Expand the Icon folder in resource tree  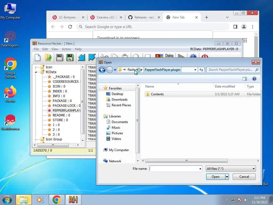tap(36, 67)
